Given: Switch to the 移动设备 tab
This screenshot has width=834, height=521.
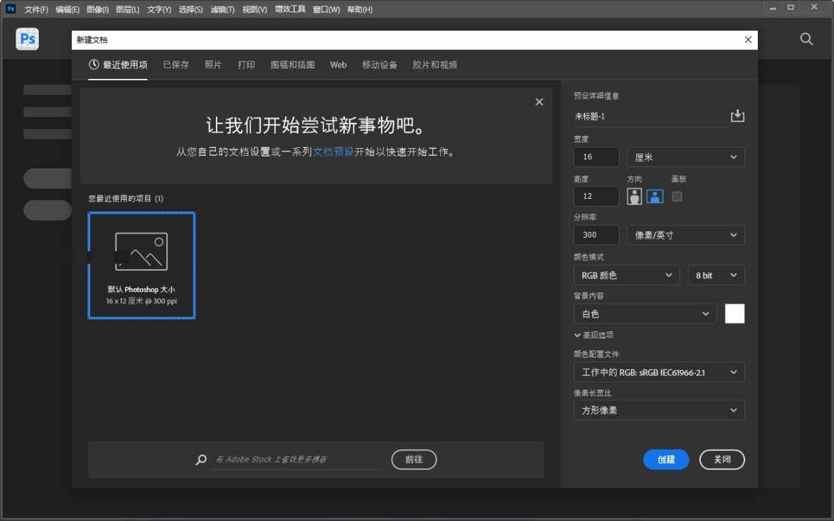Looking at the screenshot, I should [x=380, y=64].
